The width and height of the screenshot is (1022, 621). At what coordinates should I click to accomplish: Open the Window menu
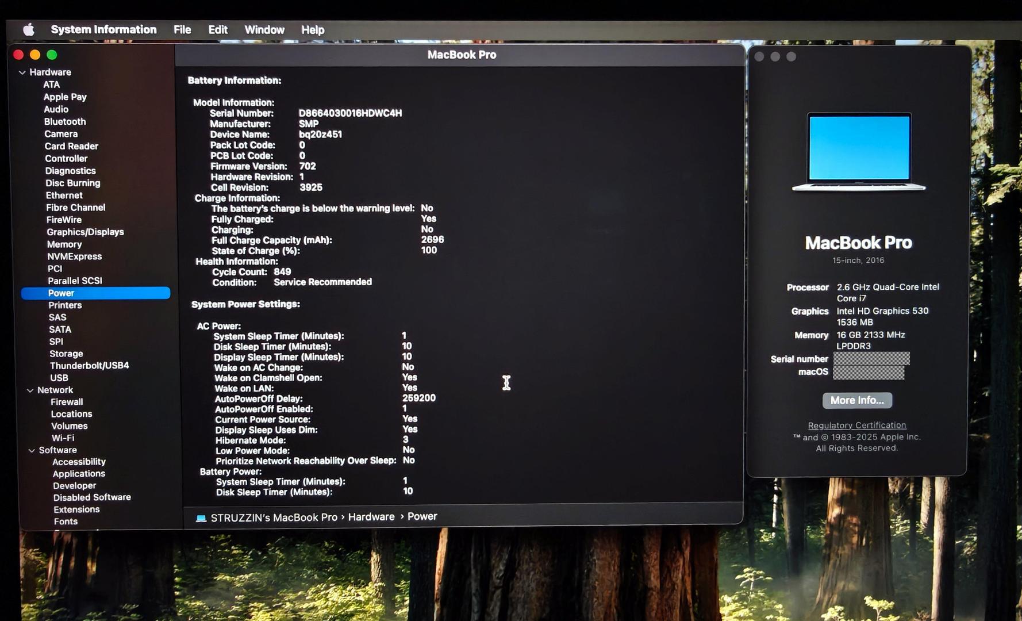[264, 30]
